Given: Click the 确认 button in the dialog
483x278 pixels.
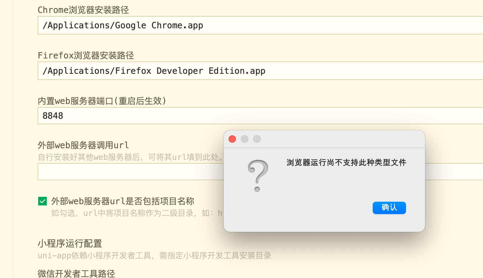Looking at the screenshot, I should [389, 208].
